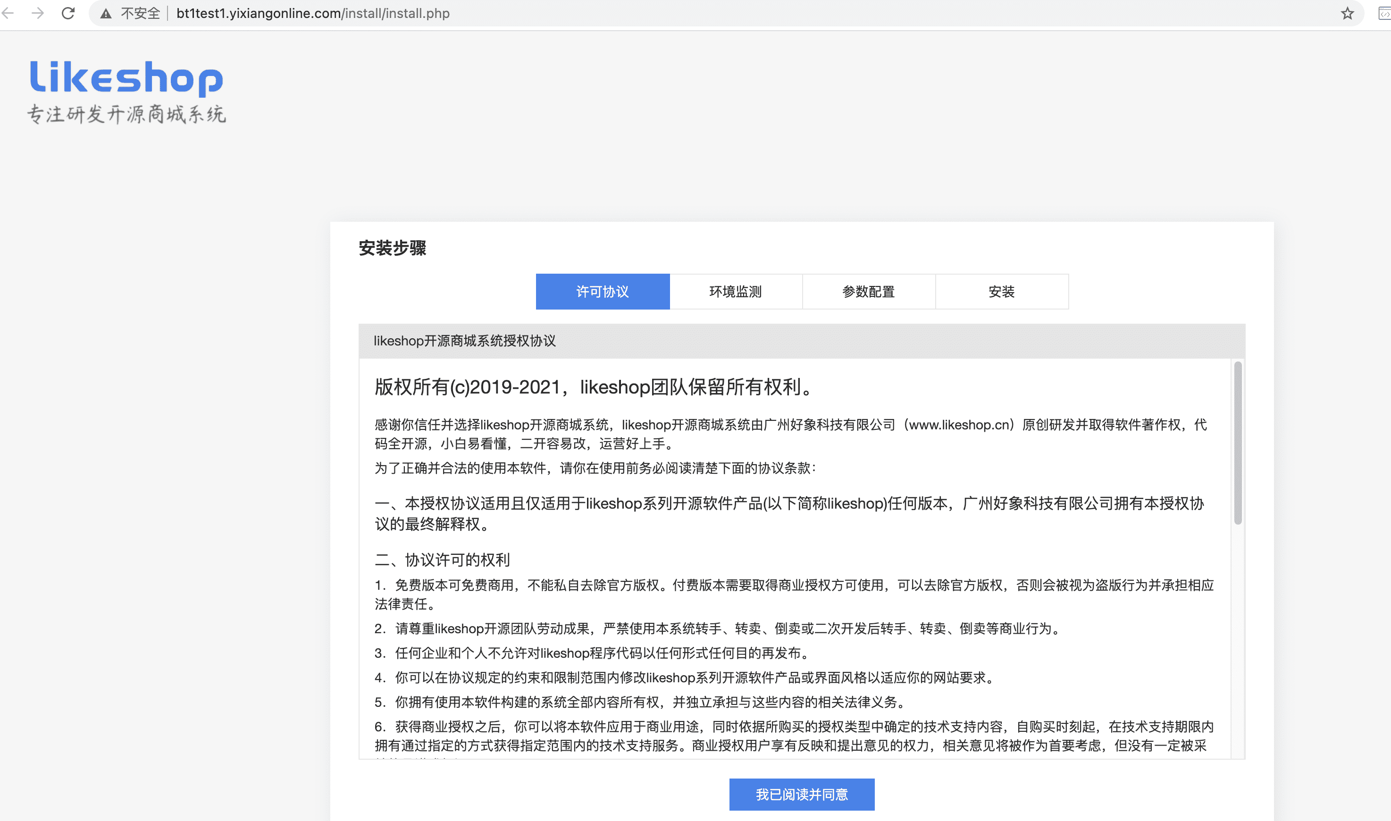Viewport: 1391px width, 821px height.
Task: Select the 许可协议 step tab
Action: click(x=602, y=292)
